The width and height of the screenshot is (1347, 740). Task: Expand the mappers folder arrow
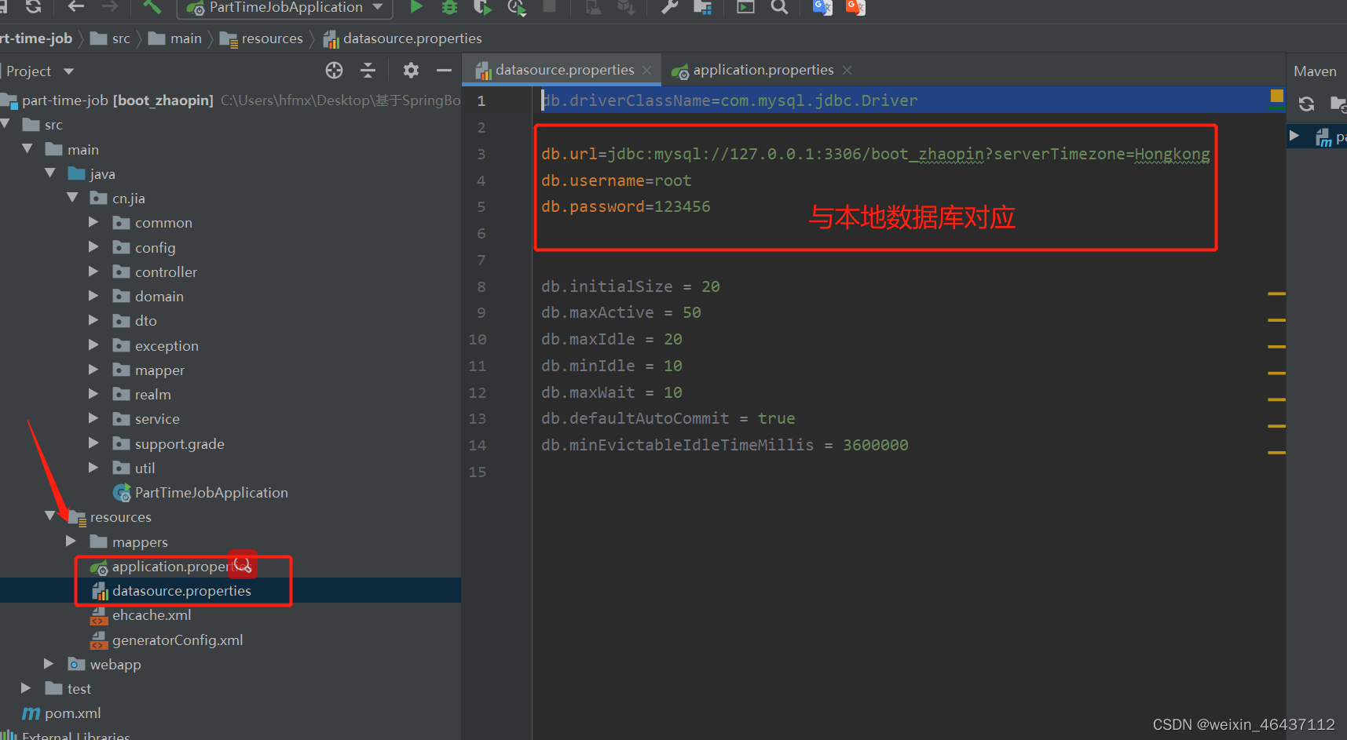(71, 541)
